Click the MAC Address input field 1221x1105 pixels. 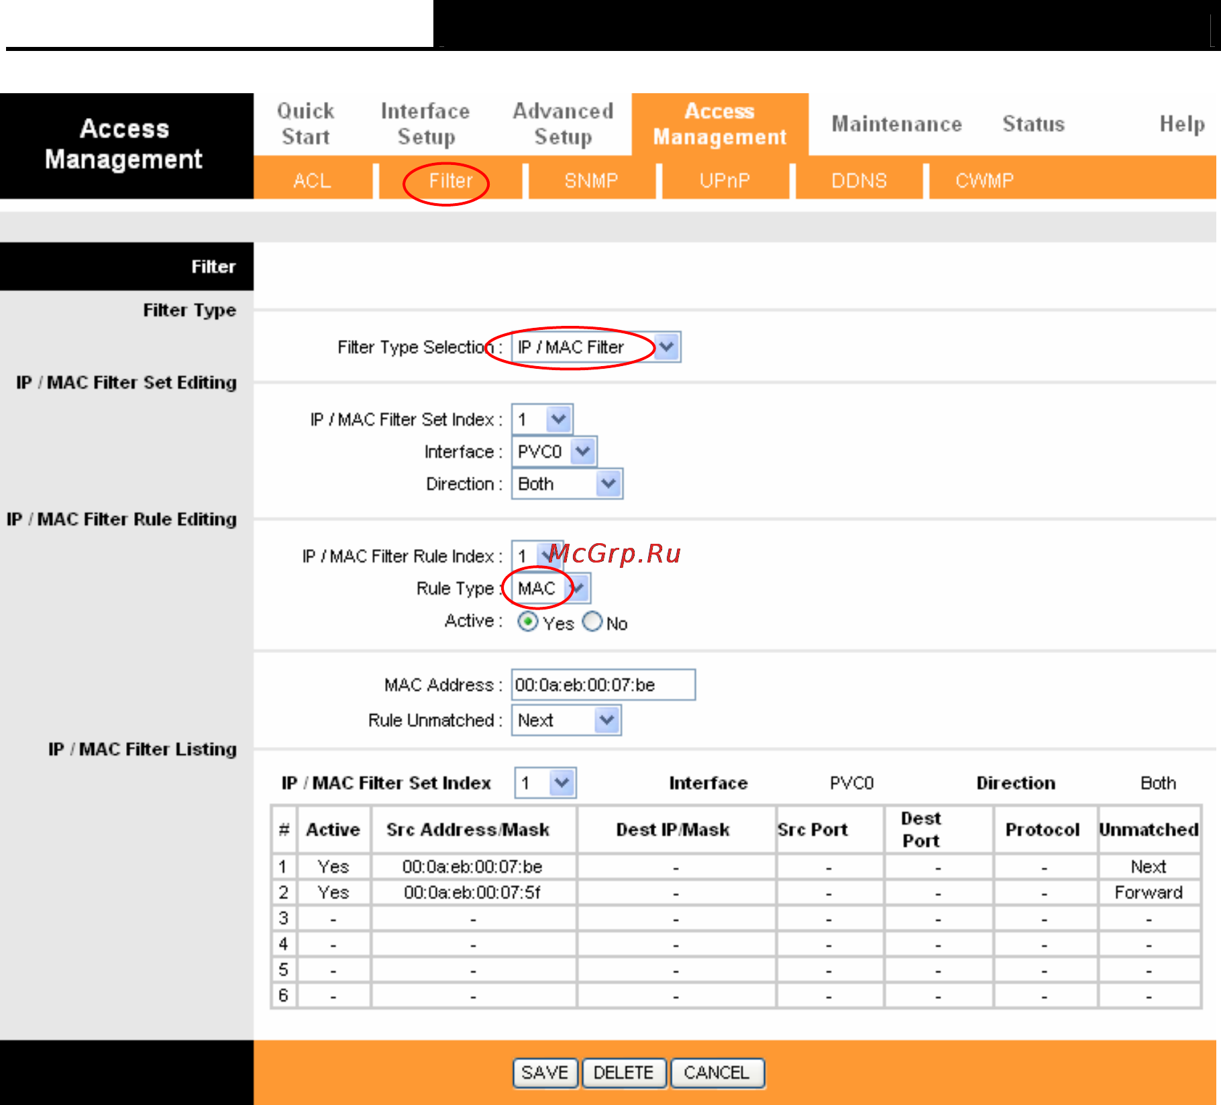603,685
